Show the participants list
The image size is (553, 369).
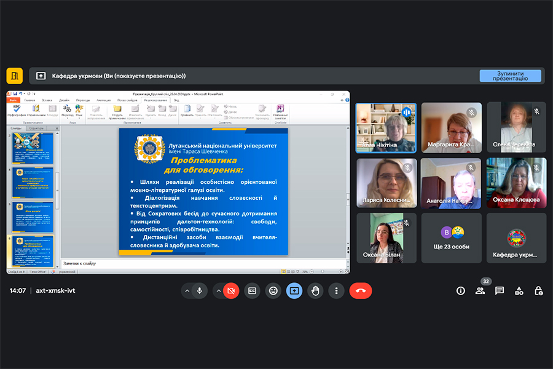(480, 291)
